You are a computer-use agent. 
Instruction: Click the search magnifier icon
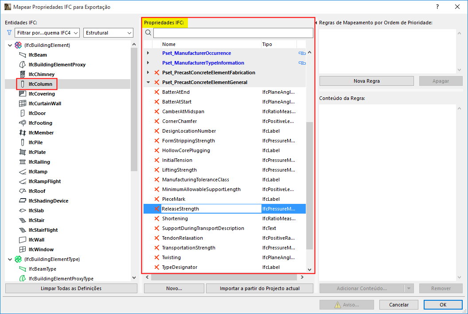point(148,32)
